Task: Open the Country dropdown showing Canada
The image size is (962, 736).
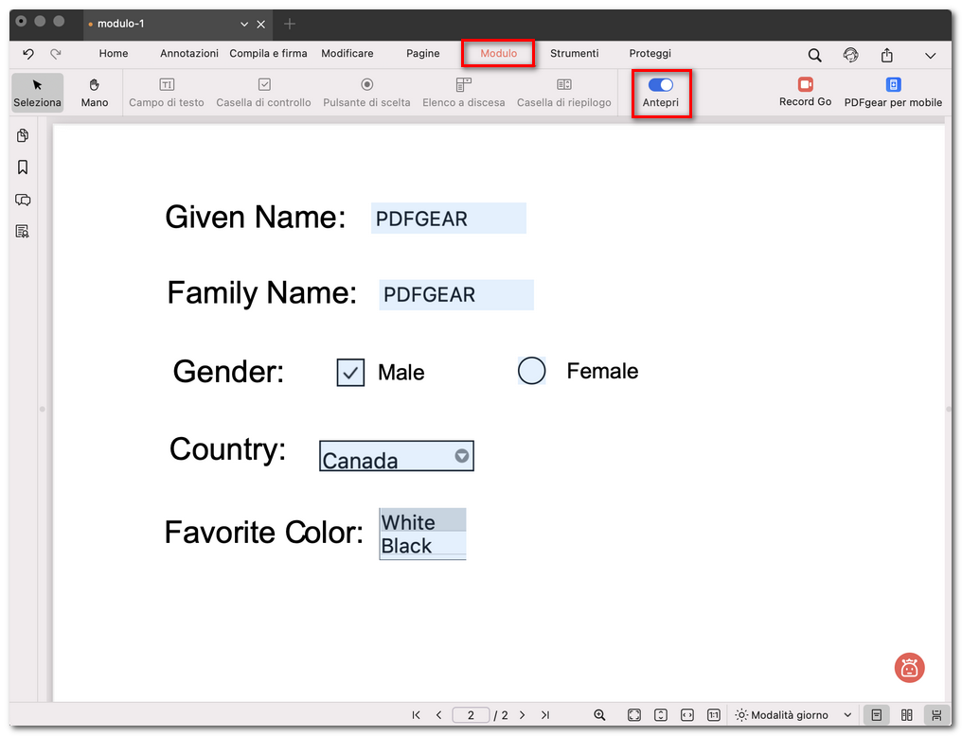Action: tap(462, 455)
